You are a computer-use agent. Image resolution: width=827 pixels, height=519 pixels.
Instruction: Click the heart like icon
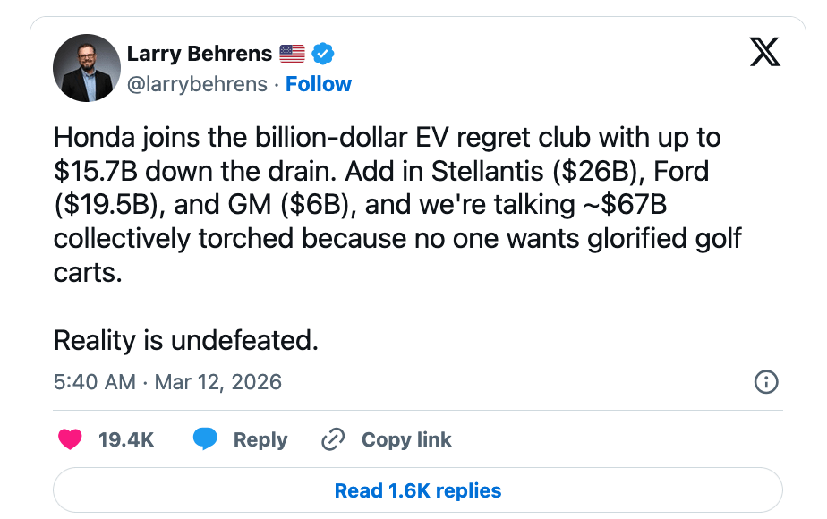click(x=70, y=439)
